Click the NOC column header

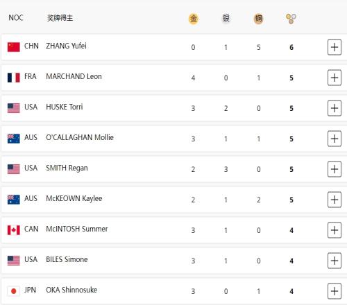(16, 17)
